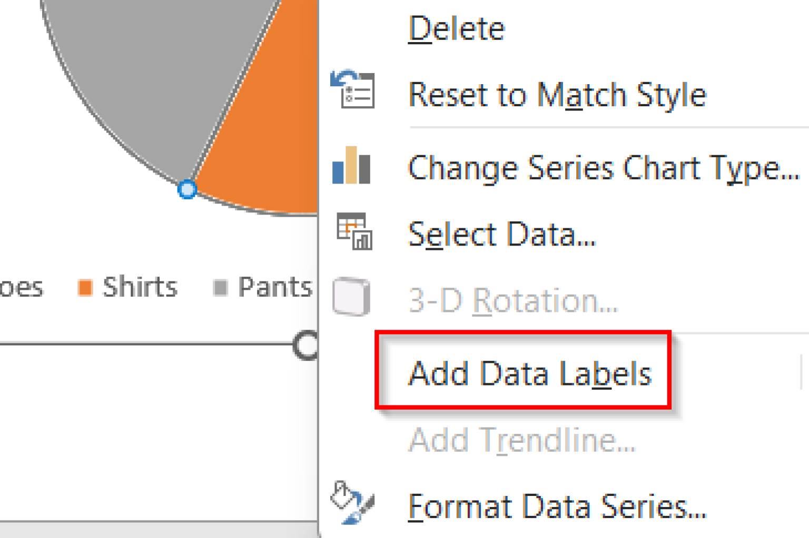Screen dimensions: 809x538
Task: Click the bar chart icon for Change Series Chart Type
Action: (351, 165)
